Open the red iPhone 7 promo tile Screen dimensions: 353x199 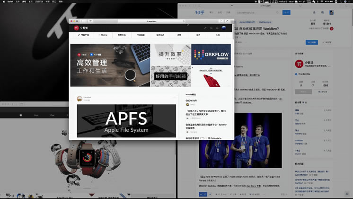tap(211, 76)
